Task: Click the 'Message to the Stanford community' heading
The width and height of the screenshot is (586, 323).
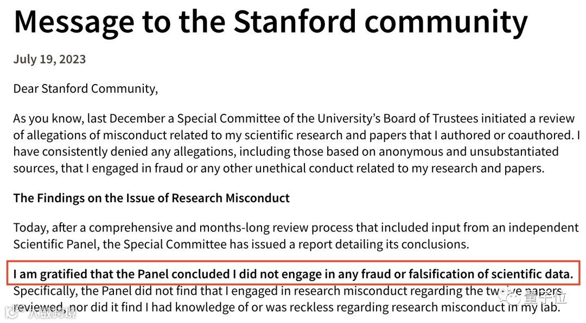Action: point(271,22)
